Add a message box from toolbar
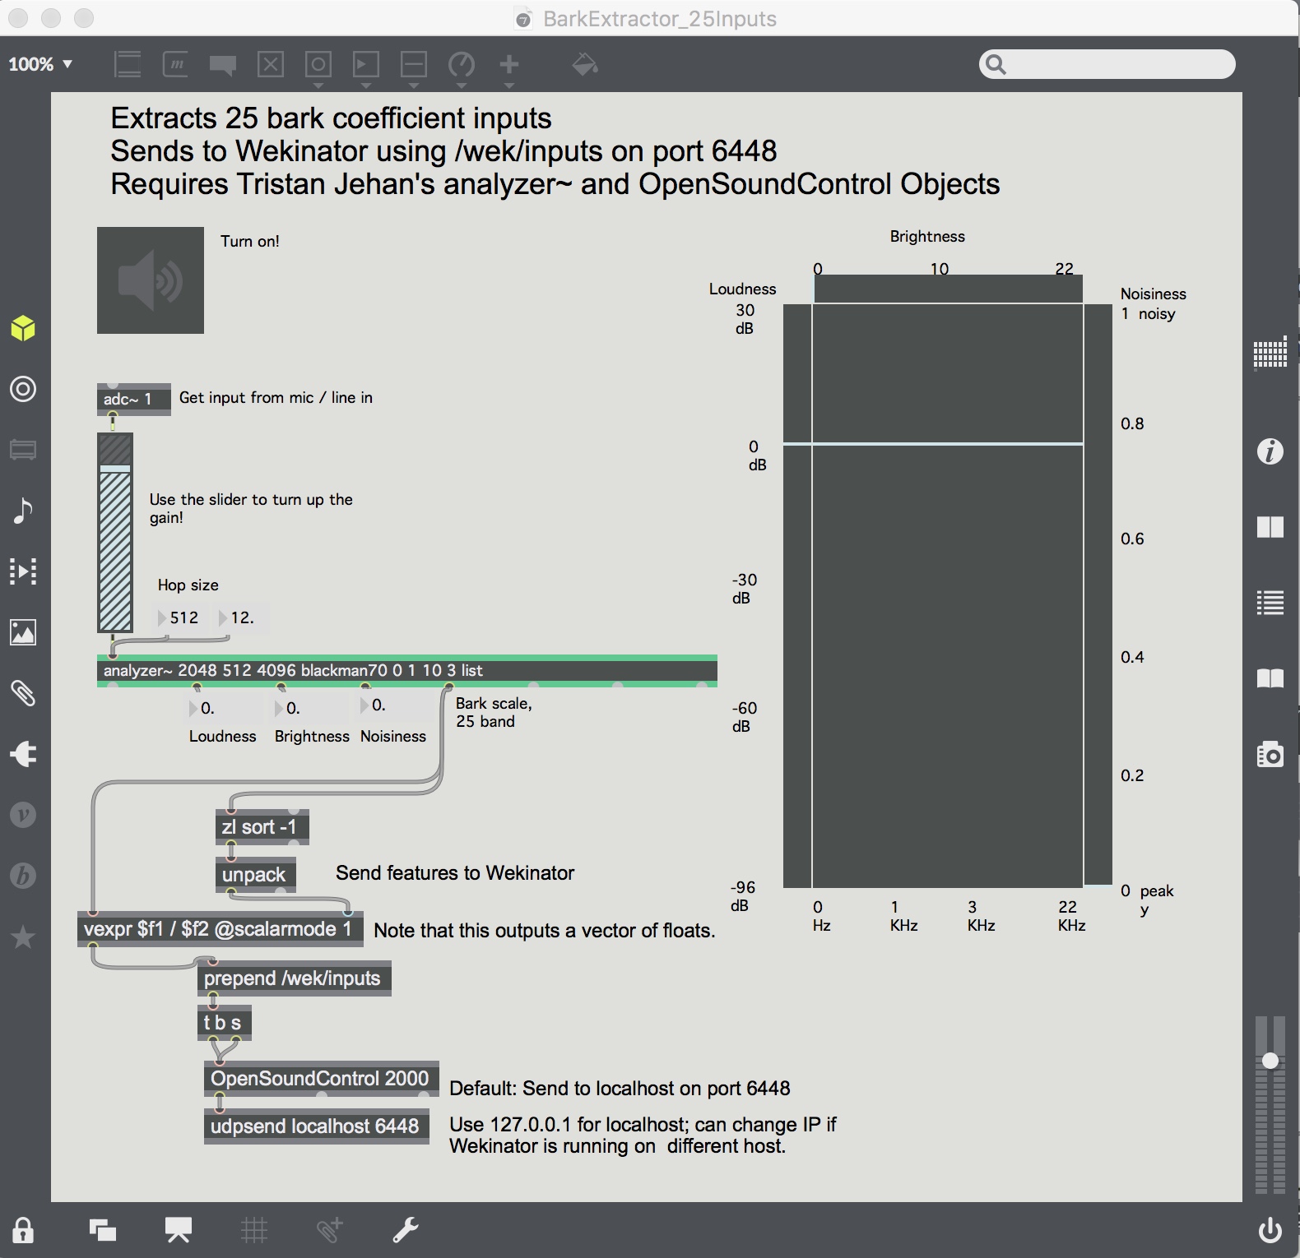The image size is (1300, 1258). (175, 64)
